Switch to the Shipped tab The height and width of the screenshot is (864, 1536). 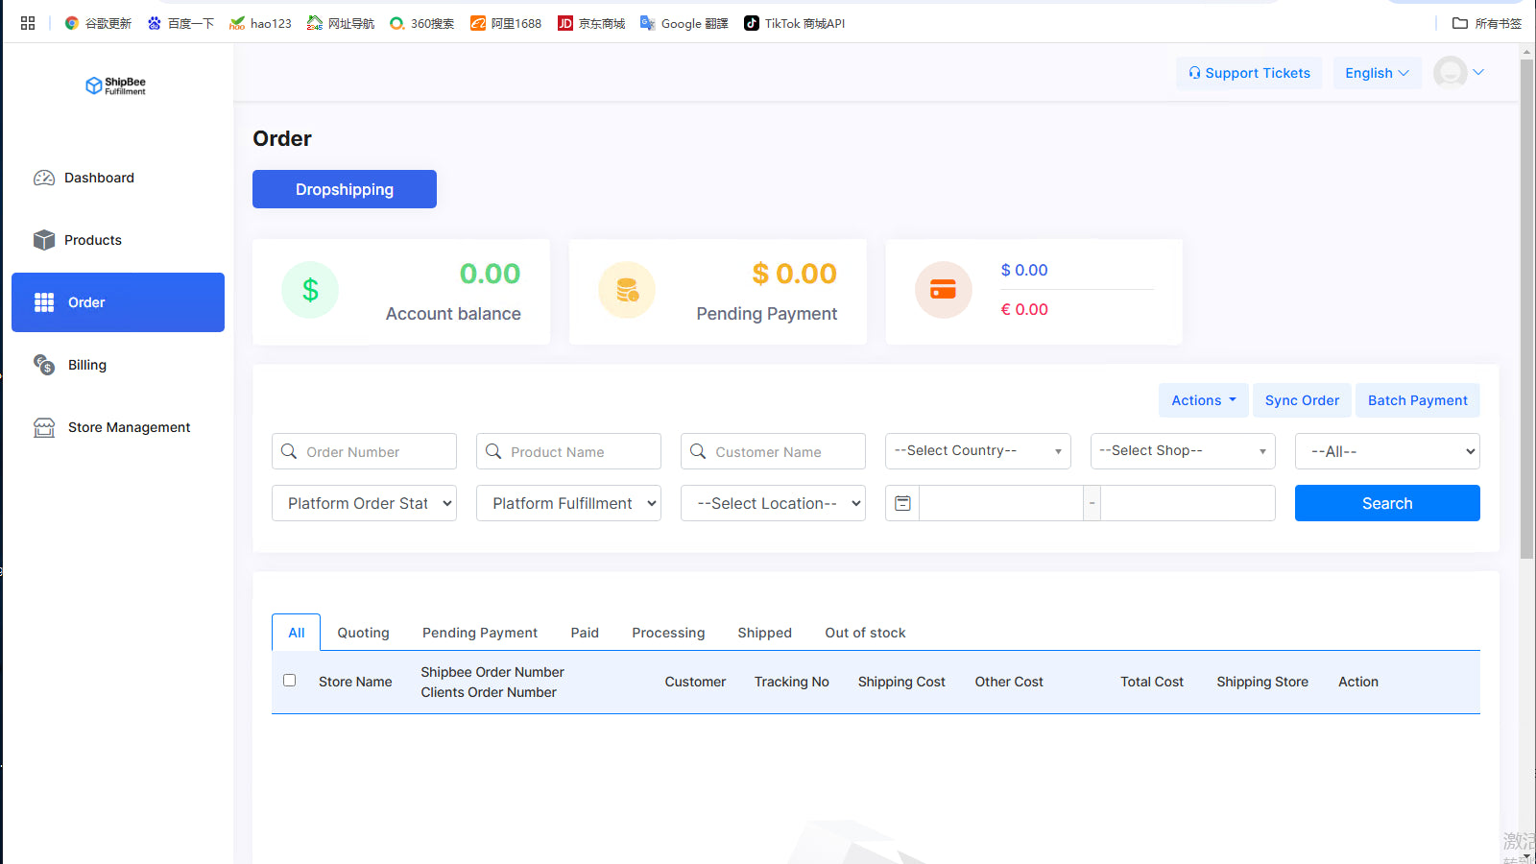765,633
